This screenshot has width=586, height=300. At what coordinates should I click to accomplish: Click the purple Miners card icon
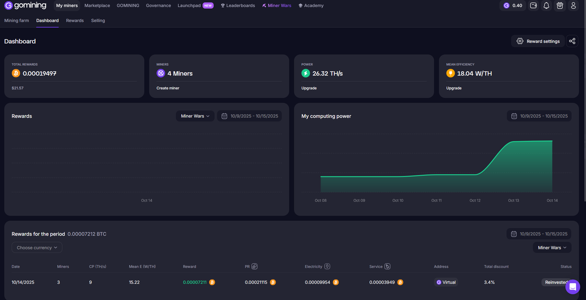coord(161,73)
